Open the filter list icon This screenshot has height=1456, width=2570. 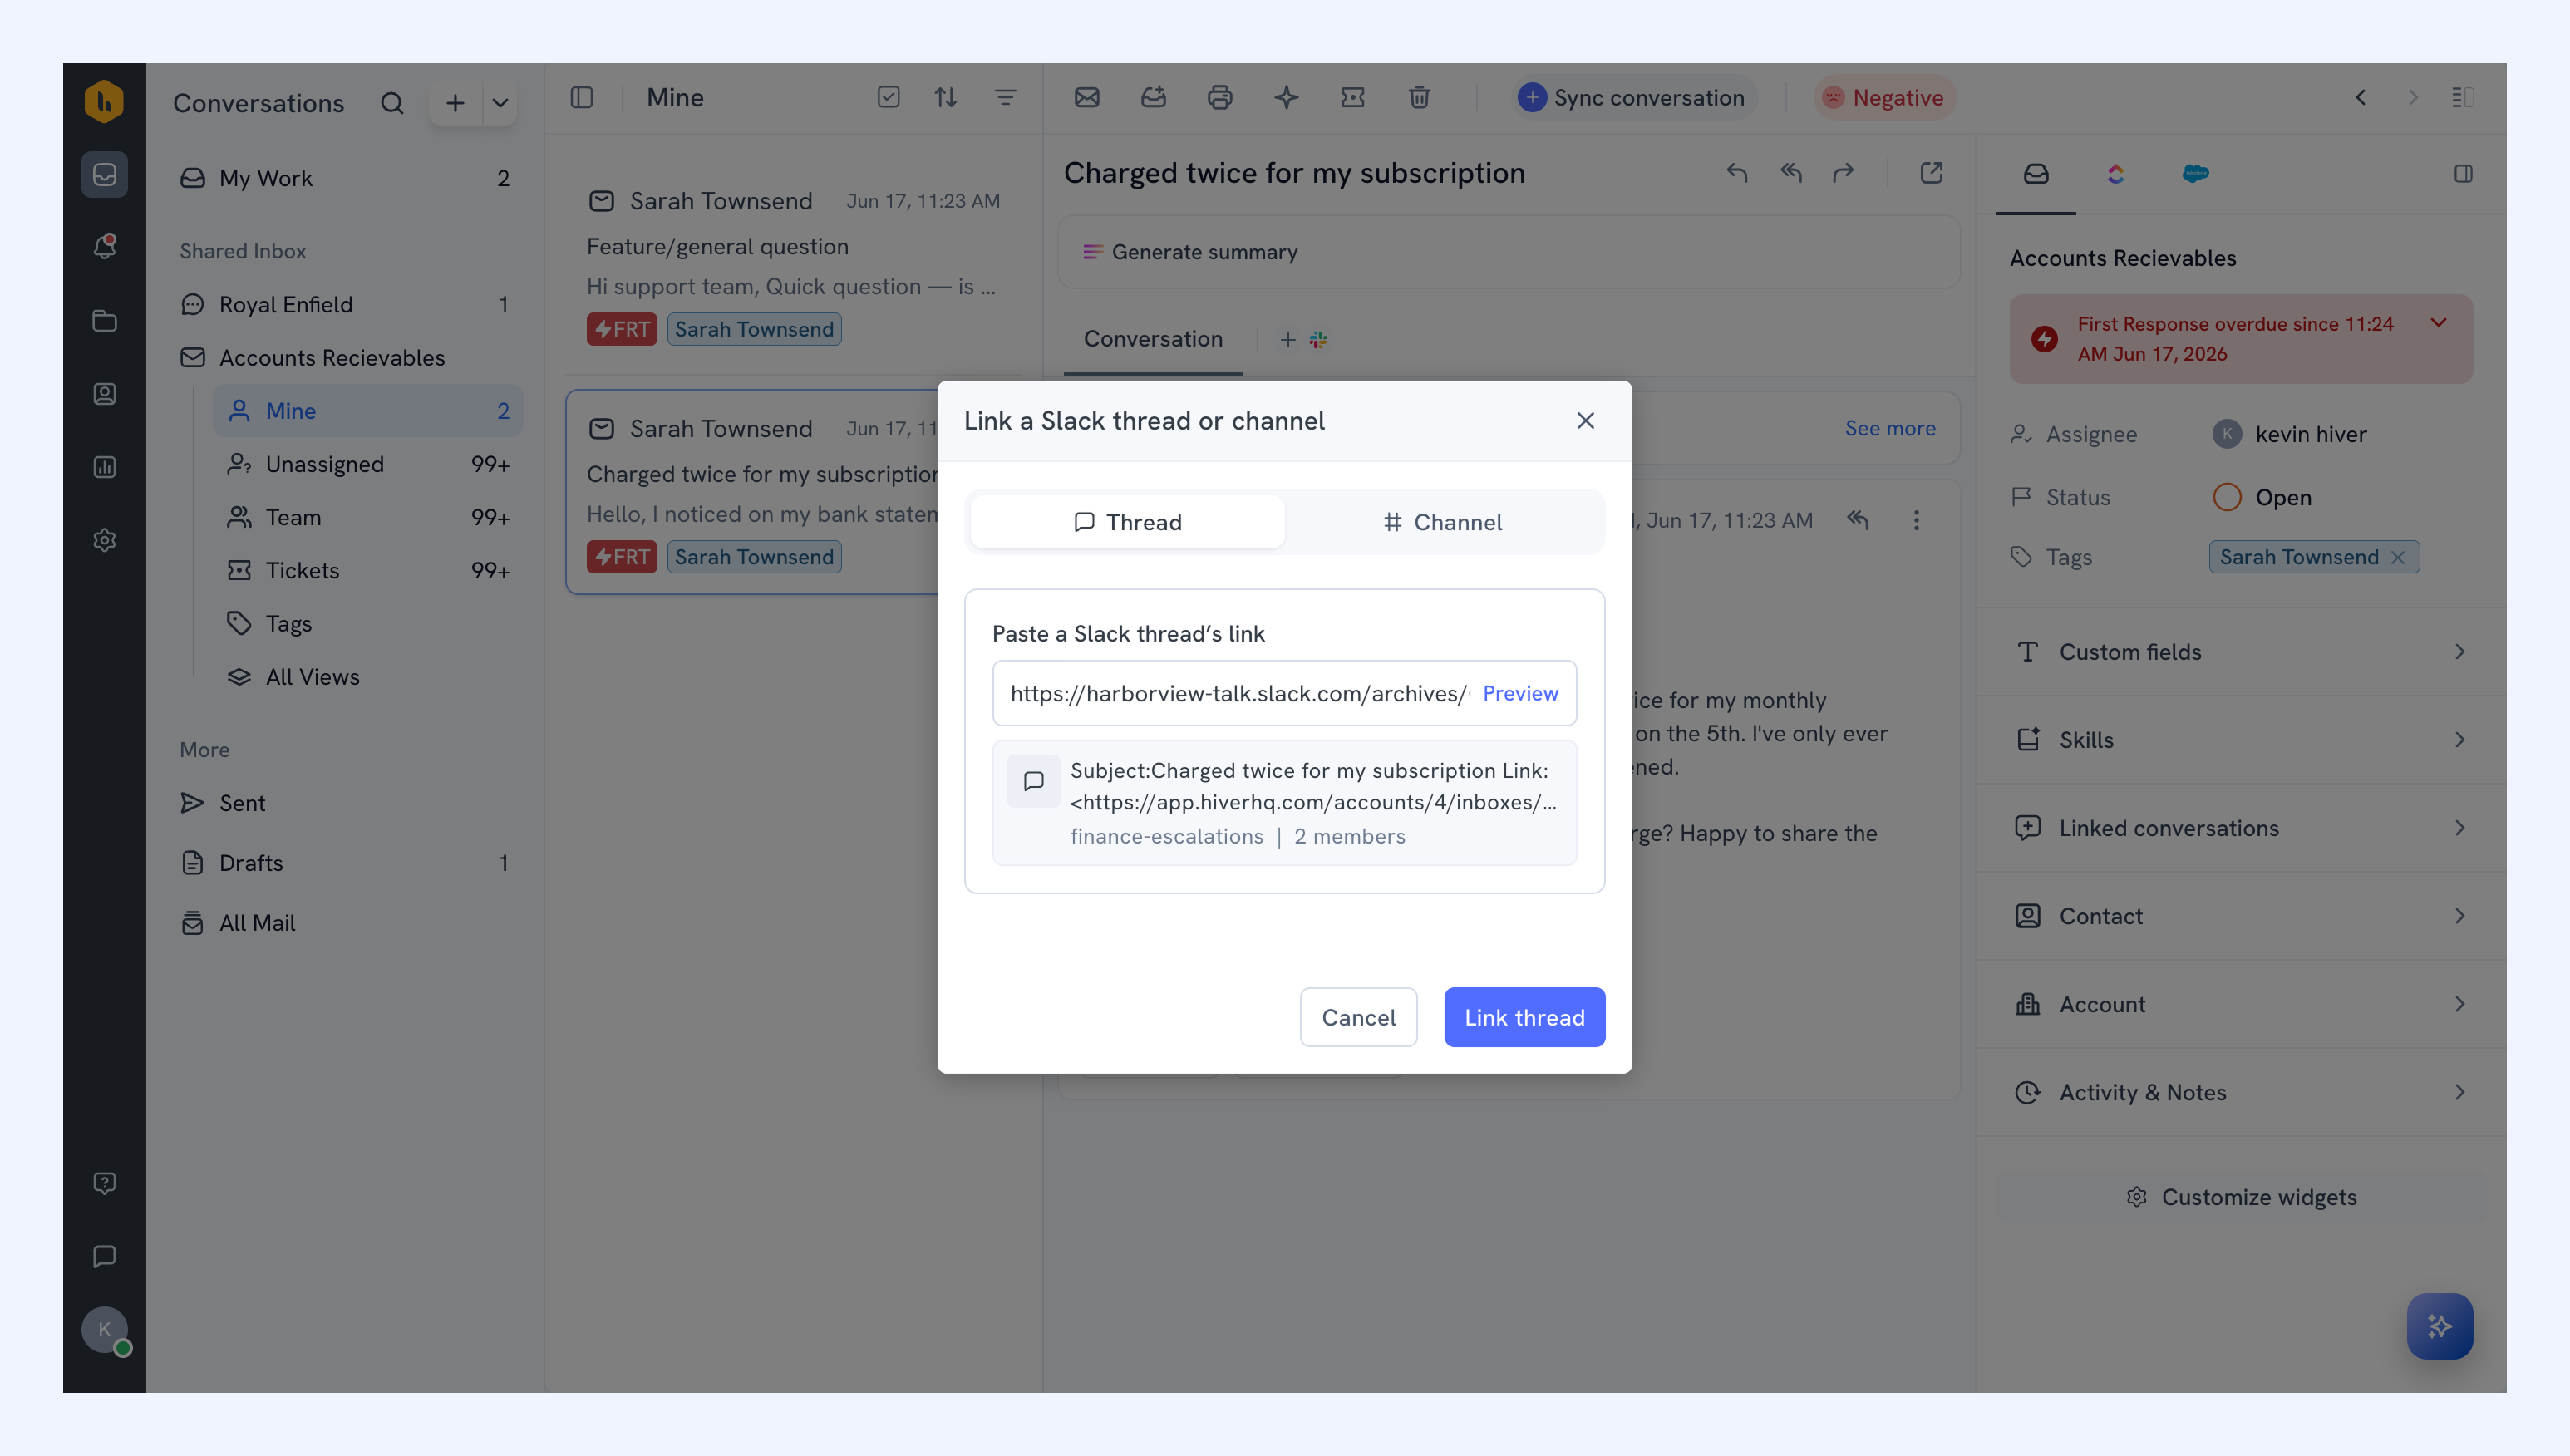(1005, 97)
